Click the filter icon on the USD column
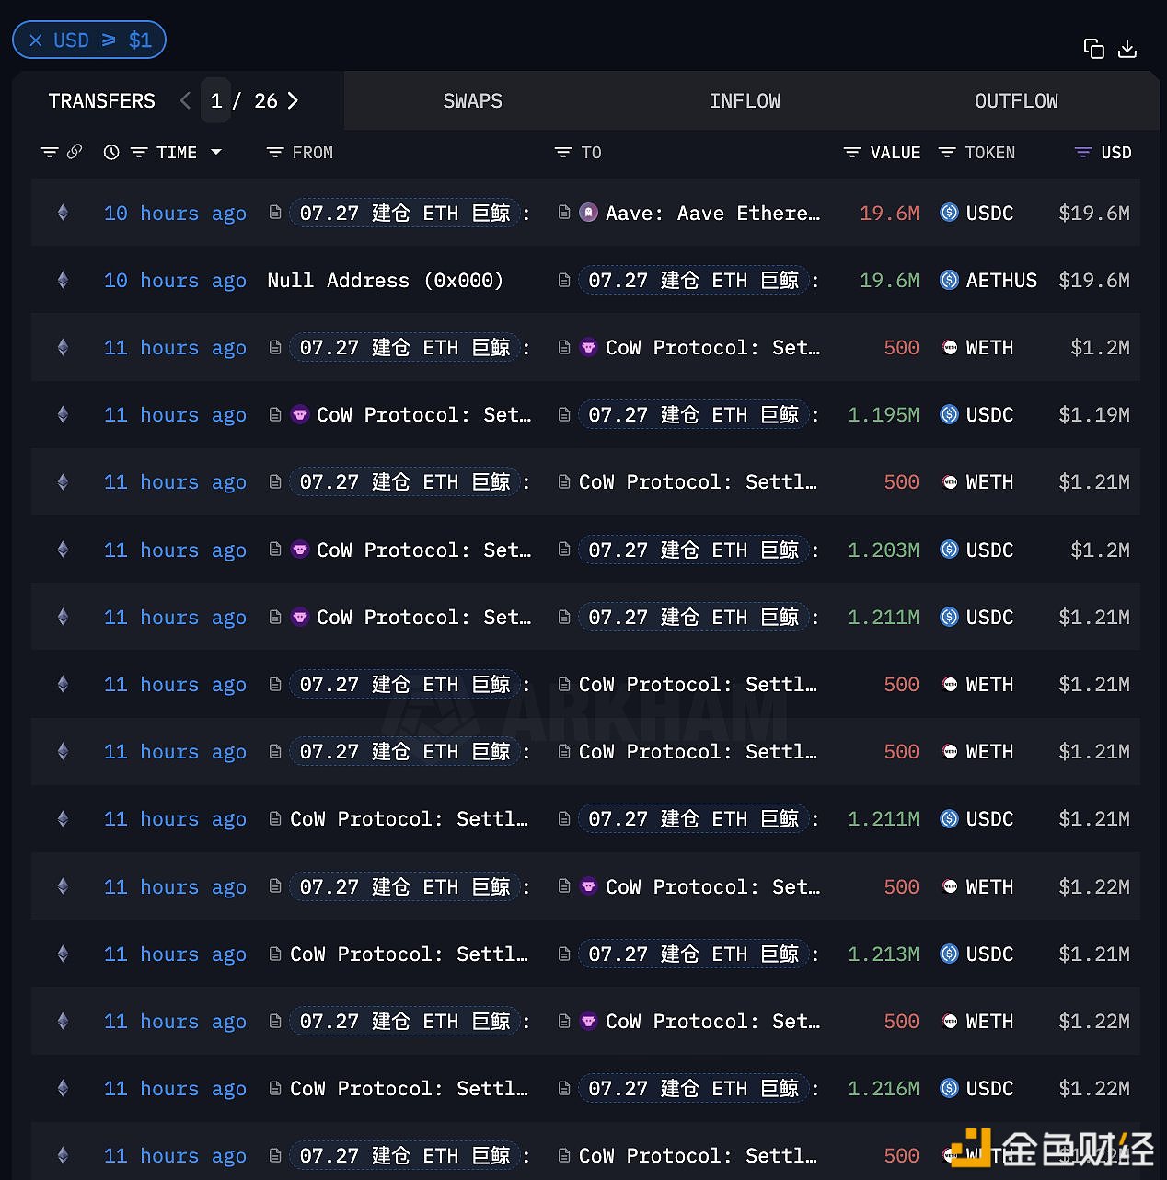 pyautogui.click(x=1082, y=152)
